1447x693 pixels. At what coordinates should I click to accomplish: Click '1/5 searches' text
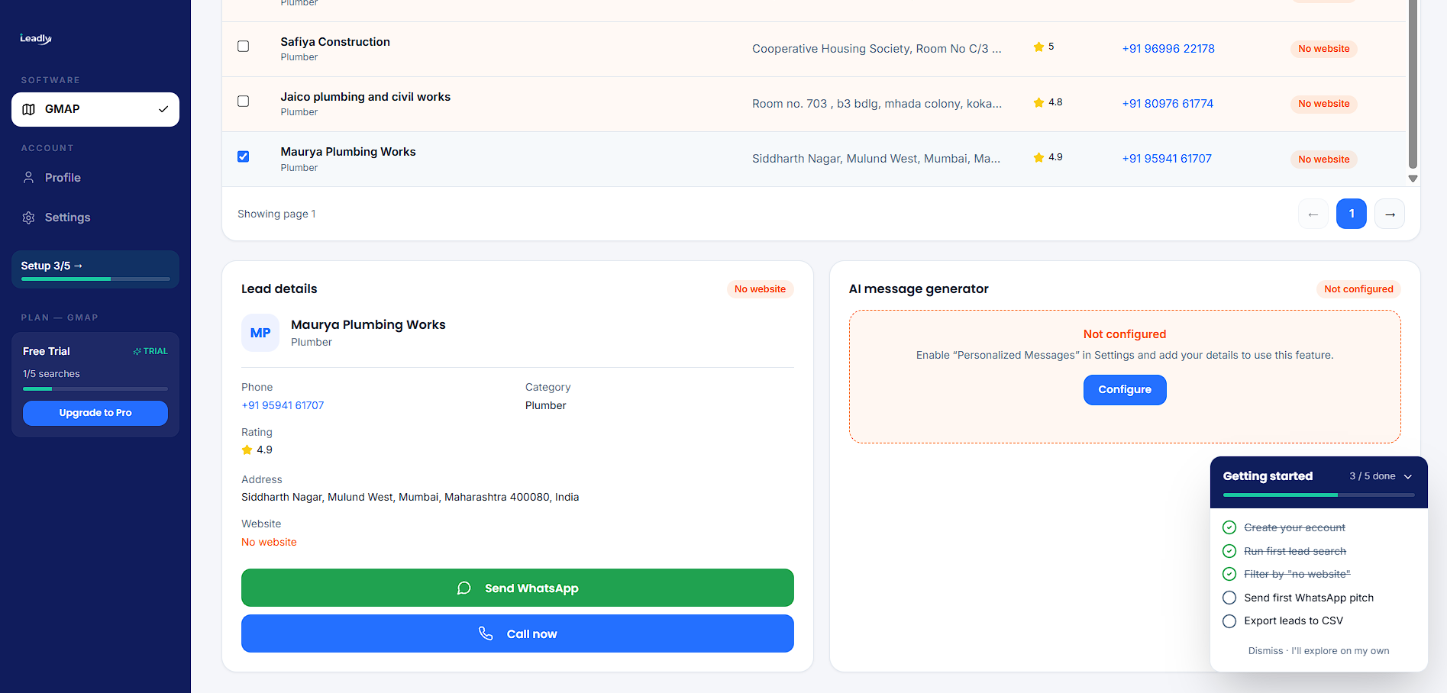coord(51,374)
